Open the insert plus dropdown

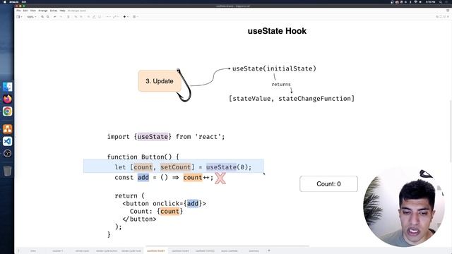(126, 17)
